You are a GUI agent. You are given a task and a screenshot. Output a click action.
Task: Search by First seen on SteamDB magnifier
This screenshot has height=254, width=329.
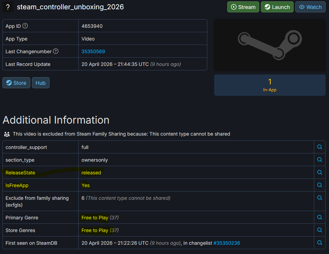coord(320,243)
